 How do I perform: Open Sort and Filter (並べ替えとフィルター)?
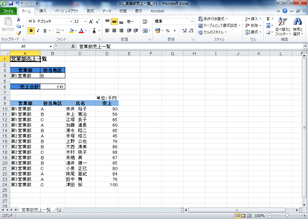283,26
